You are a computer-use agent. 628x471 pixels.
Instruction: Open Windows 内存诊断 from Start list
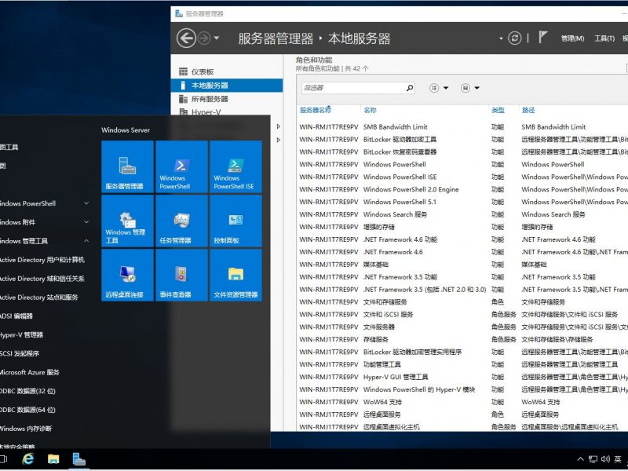[26, 429]
